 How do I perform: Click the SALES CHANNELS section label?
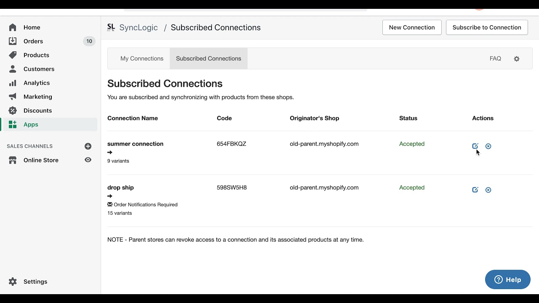(29, 146)
